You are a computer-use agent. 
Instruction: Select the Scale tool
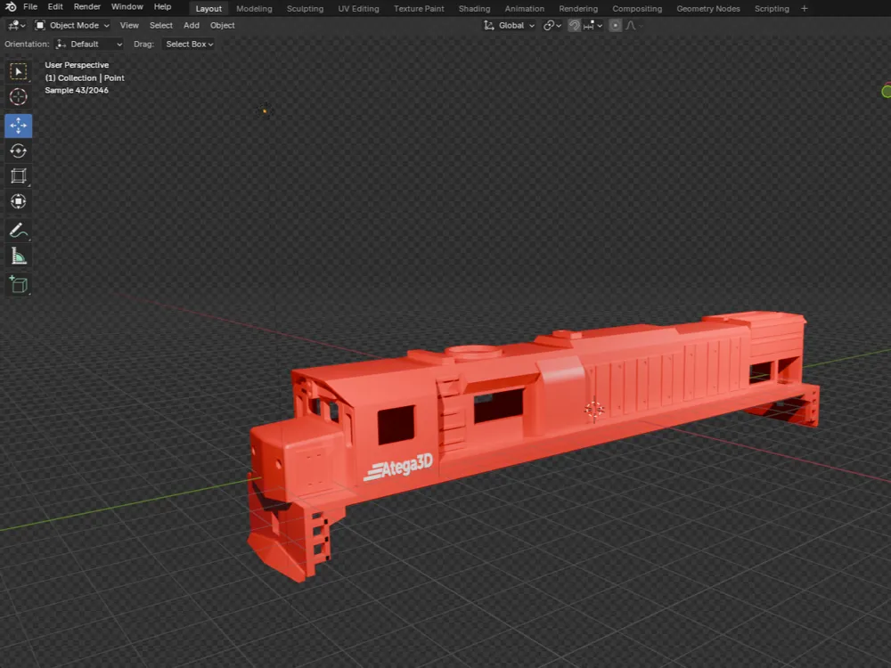(x=18, y=175)
